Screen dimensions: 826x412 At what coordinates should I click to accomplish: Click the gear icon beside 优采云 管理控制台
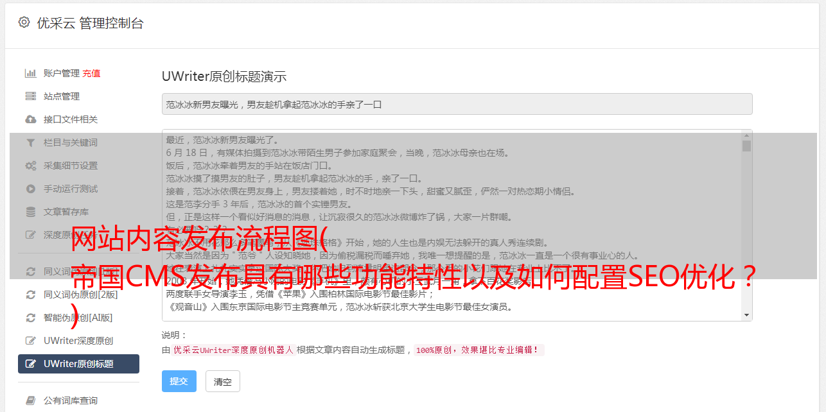(x=24, y=22)
